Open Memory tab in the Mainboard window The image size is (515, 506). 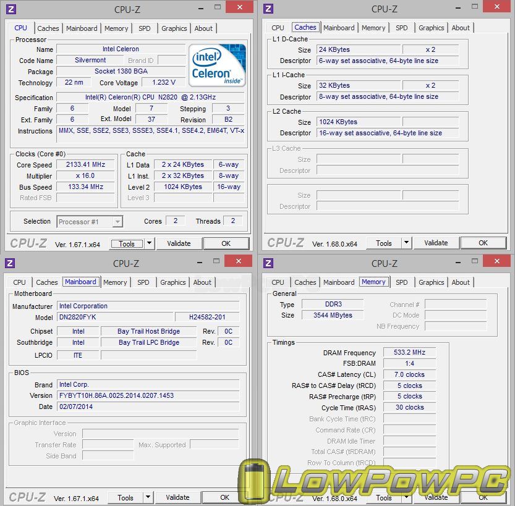115,282
